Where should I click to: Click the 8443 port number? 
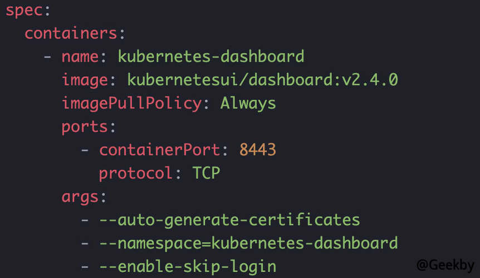click(258, 150)
